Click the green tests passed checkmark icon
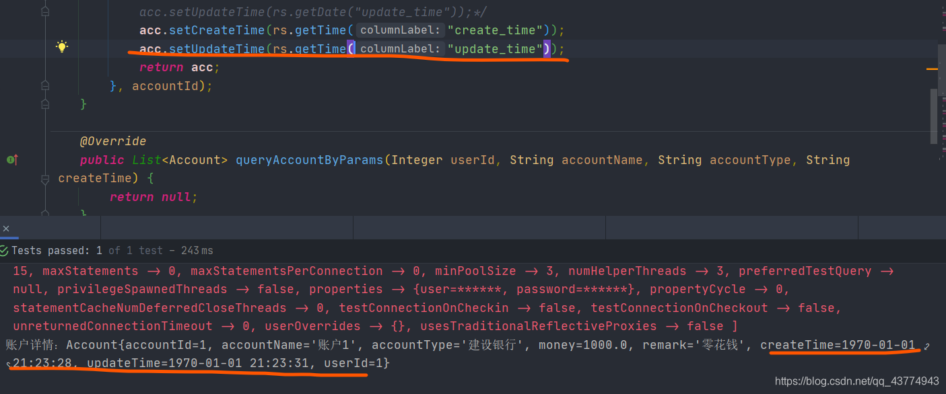This screenshot has height=394, width=946. pos(5,250)
